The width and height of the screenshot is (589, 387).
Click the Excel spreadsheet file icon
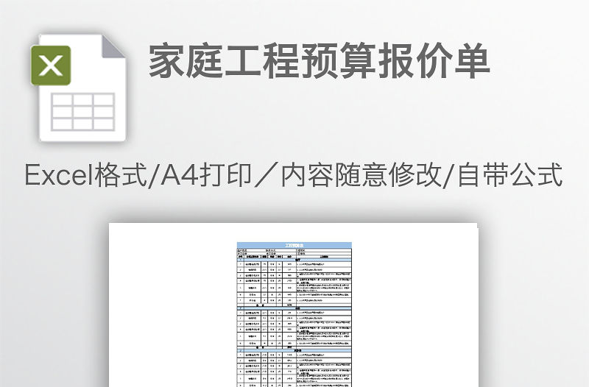tap(79, 88)
